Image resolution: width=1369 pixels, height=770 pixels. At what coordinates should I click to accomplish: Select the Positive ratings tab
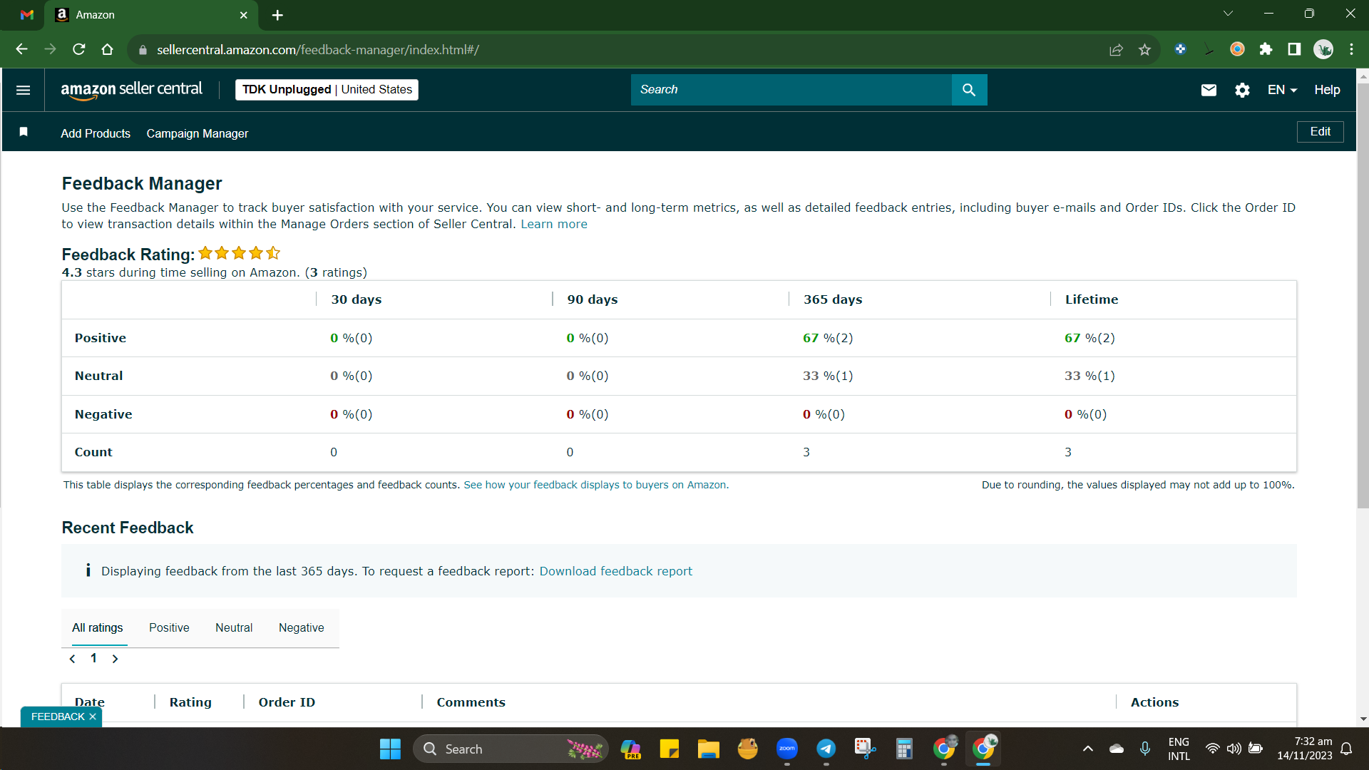coord(169,628)
